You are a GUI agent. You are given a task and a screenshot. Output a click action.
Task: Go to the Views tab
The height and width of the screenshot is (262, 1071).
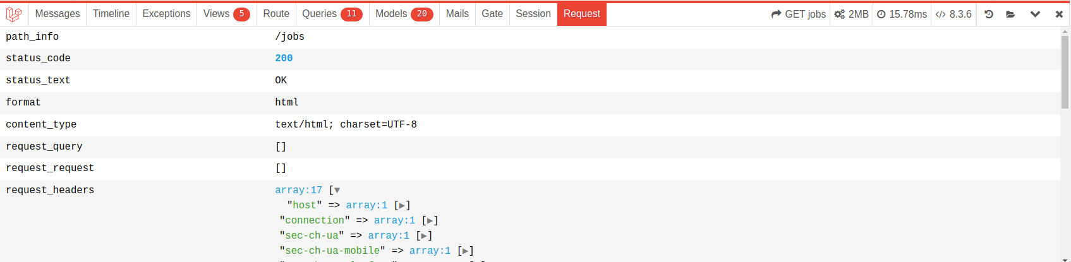tap(226, 14)
